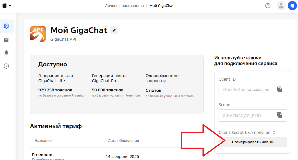Click the info icon near Одновременные запросы
The width and height of the screenshot is (298, 160).
pyautogui.click(x=165, y=81)
